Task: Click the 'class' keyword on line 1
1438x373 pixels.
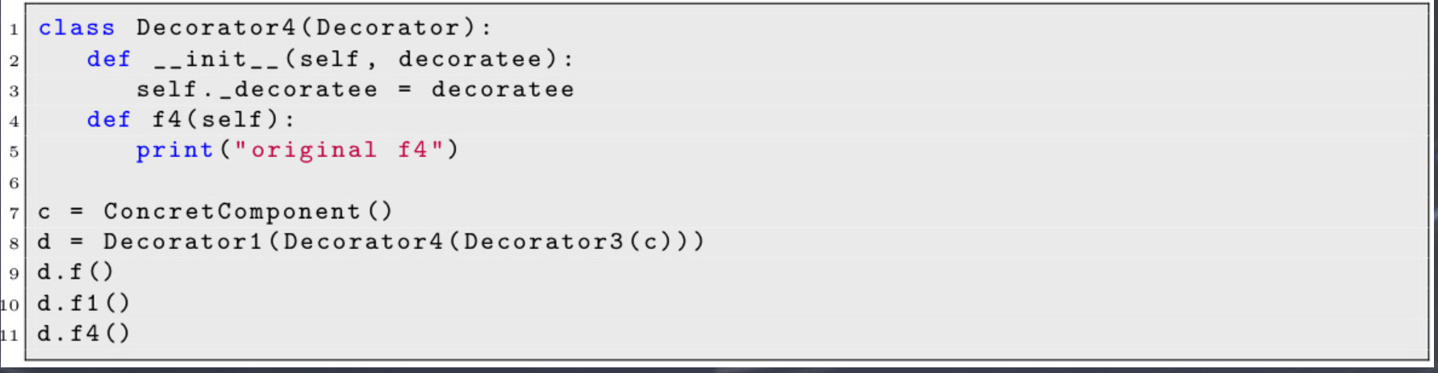Action: (x=77, y=28)
